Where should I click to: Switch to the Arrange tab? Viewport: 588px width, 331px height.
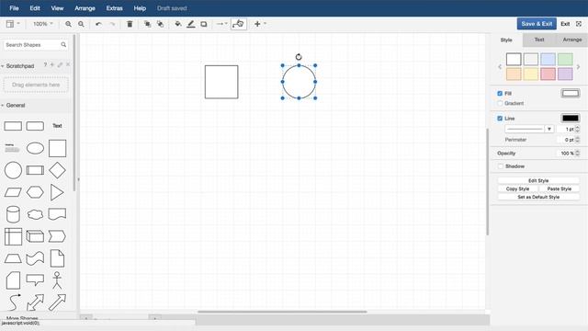point(571,40)
